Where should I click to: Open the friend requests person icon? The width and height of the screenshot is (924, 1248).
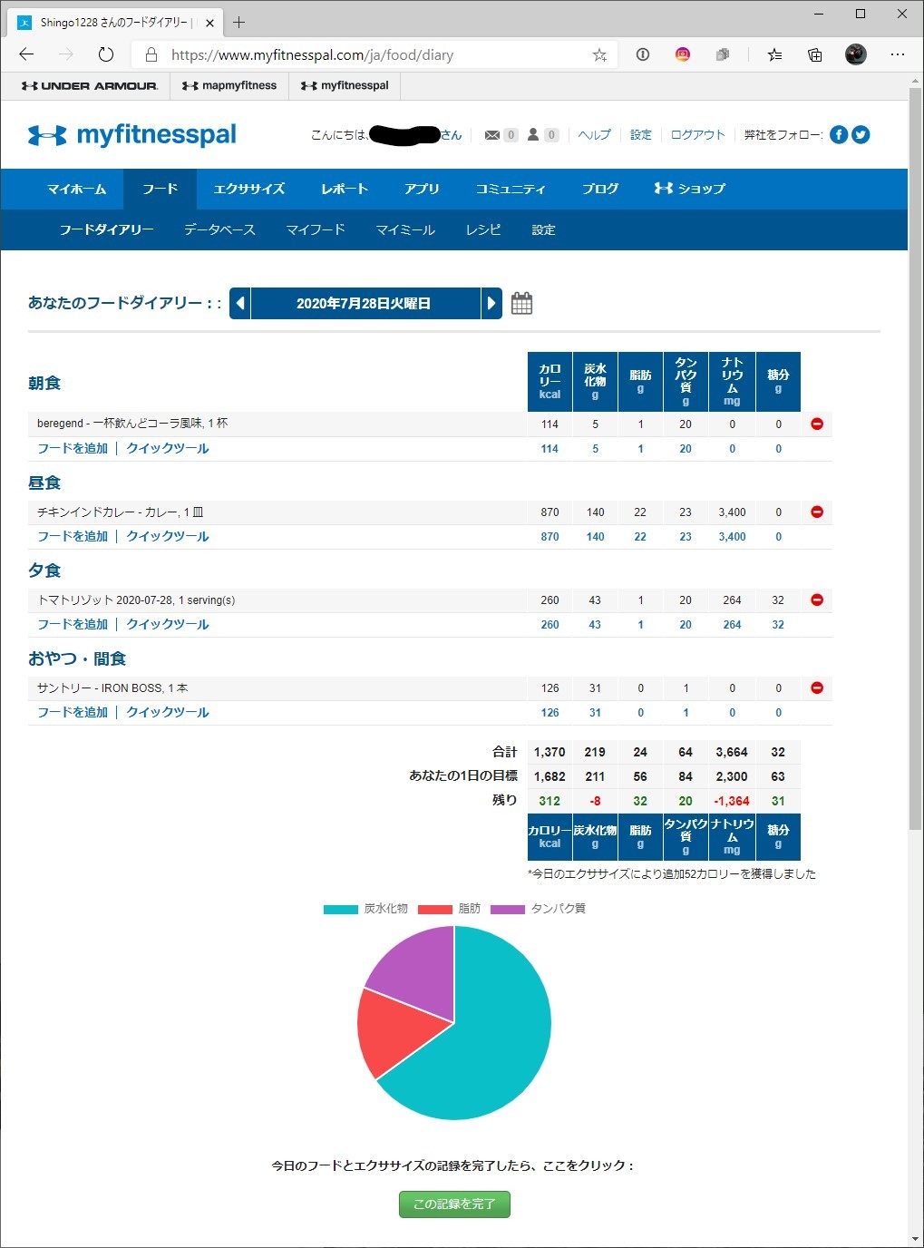pyautogui.click(x=533, y=134)
